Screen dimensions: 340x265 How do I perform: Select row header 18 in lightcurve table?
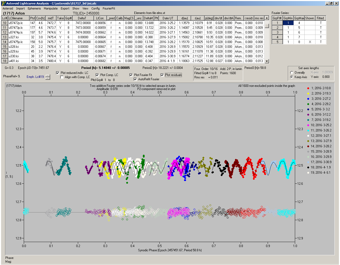5,61
